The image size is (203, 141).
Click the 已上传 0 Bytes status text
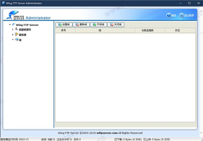pyautogui.click(x=157, y=139)
